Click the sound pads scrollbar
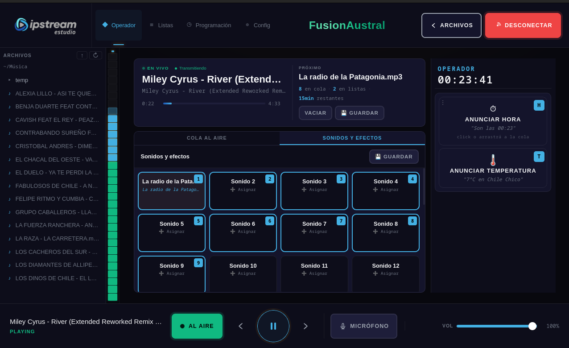The width and height of the screenshot is (569, 348). tap(424, 186)
